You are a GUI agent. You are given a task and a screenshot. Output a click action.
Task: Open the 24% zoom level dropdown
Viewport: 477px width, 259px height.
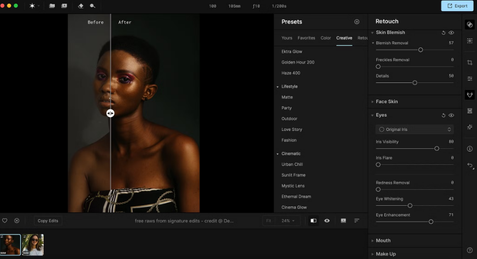(x=288, y=221)
